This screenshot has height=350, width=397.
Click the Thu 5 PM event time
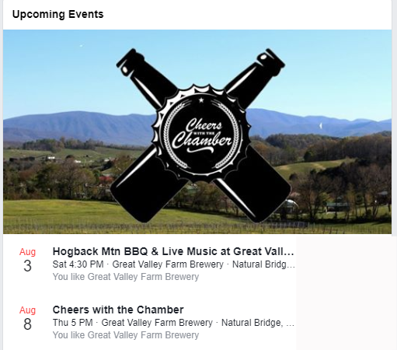coord(72,323)
